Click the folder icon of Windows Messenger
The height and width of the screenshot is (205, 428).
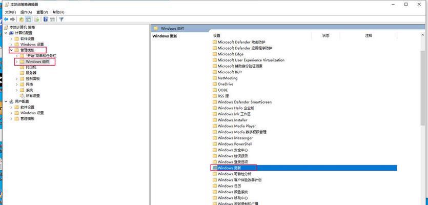click(x=215, y=138)
